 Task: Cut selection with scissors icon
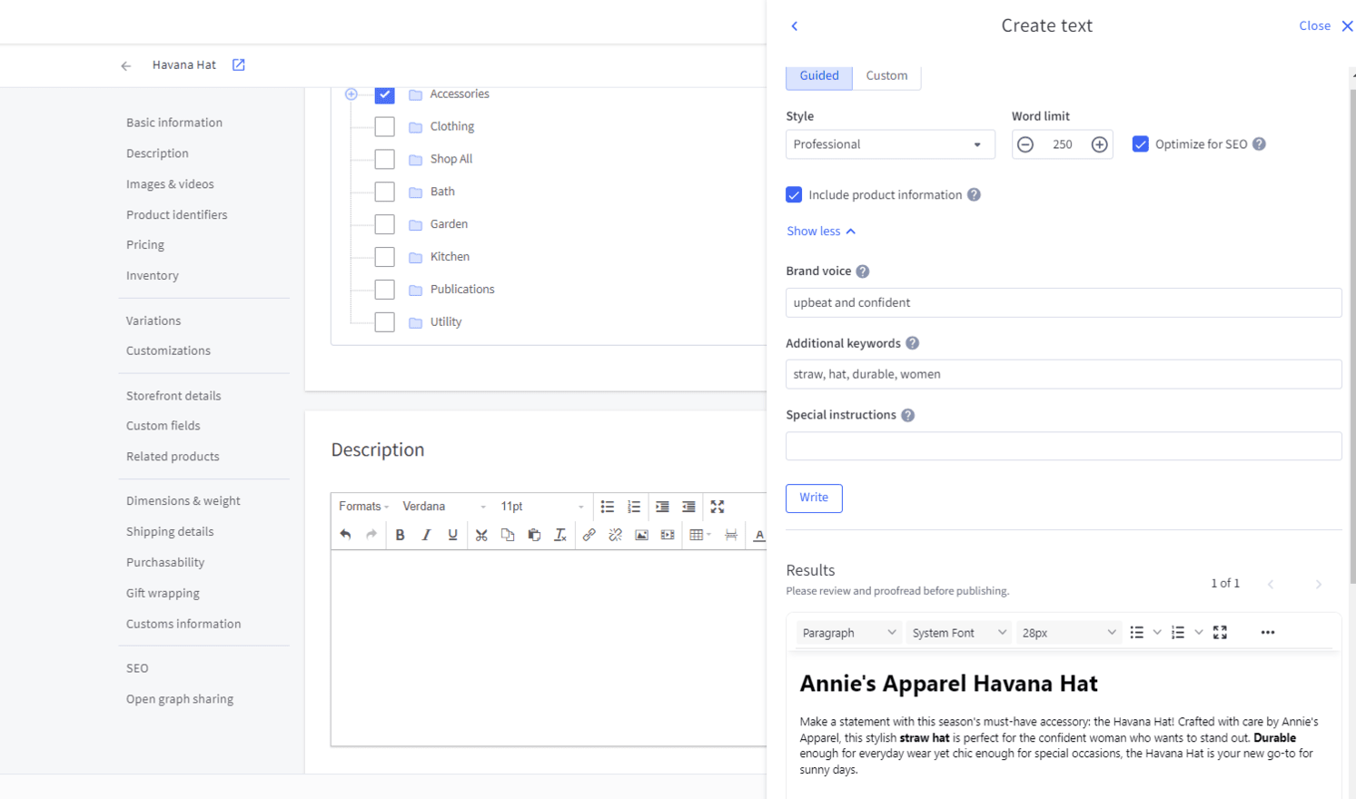[x=481, y=535]
